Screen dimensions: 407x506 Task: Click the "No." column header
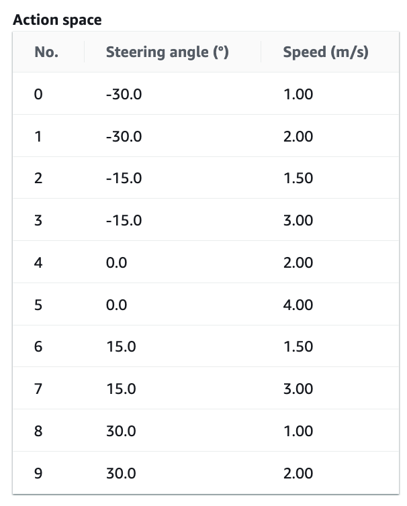[46, 52]
